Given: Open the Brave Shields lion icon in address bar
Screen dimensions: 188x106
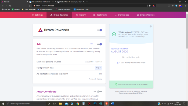Looking at the screenshot, I should pyautogui.click(x=150, y=6).
